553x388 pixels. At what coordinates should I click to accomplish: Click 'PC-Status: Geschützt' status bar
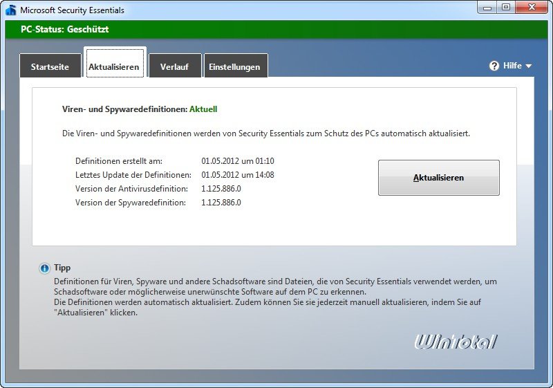(x=276, y=29)
